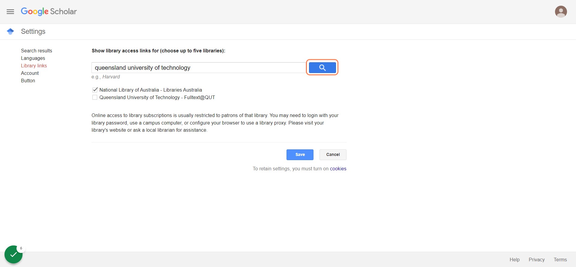576x267 pixels.
Task: Focus the library search text field
Action: pyautogui.click(x=199, y=68)
